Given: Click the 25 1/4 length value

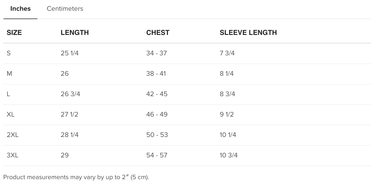Looking at the screenshot, I should [70, 53].
